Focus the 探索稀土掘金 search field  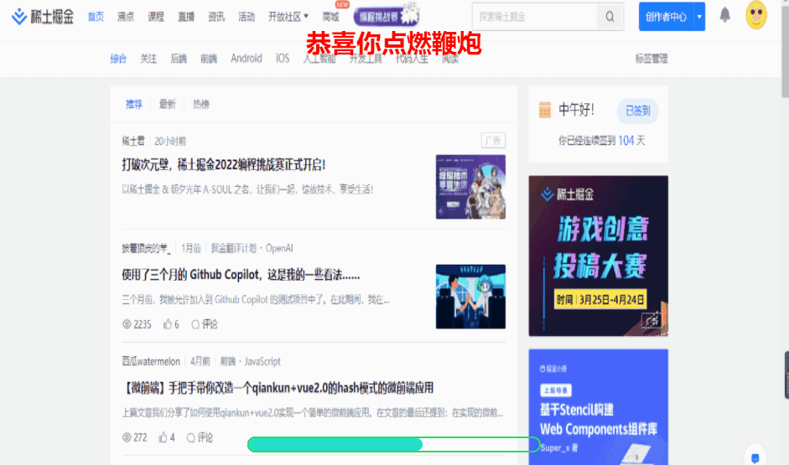pos(534,17)
